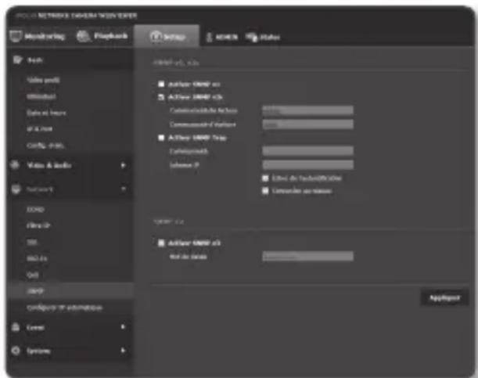The width and height of the screenshot is (478, 378).
Task: Click the Event section icon in sidebar
Action: tap(16, 329)
